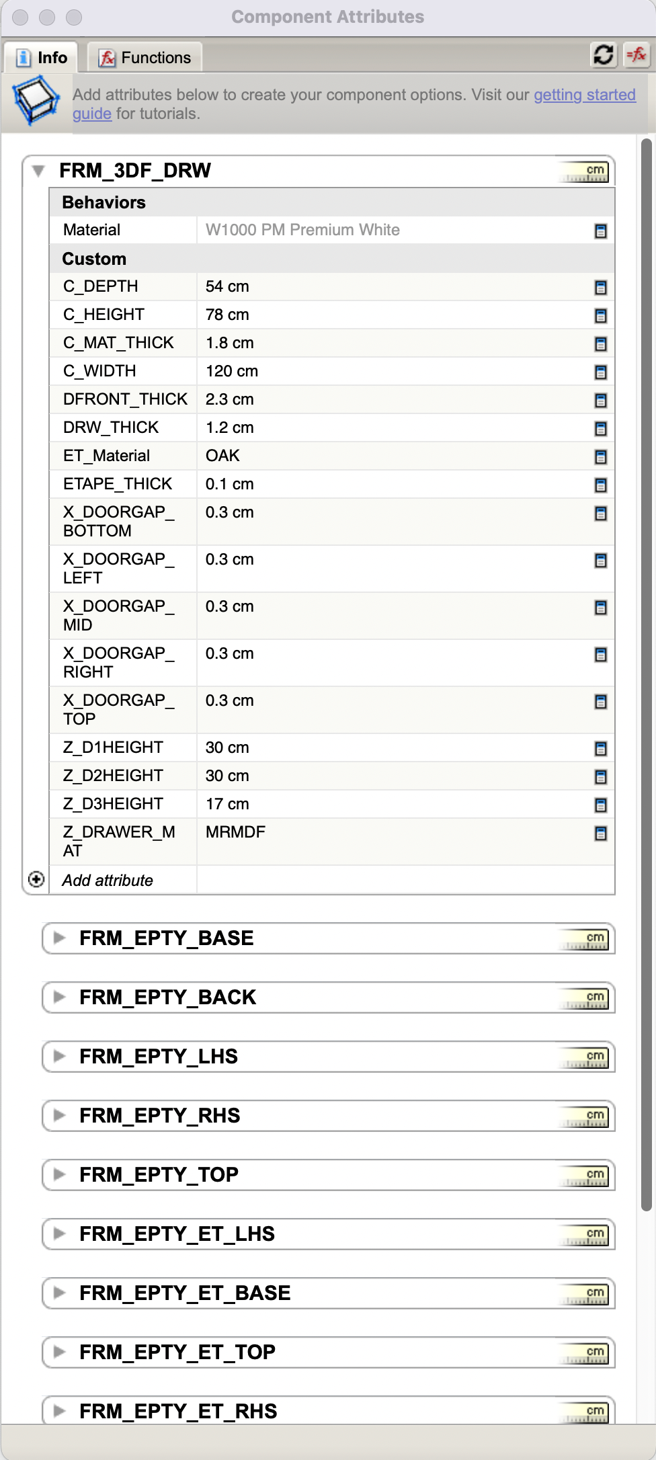Open details icon for the C_DEPTH attribute
The image size is (656, 1460).
[x=601, y=288]
